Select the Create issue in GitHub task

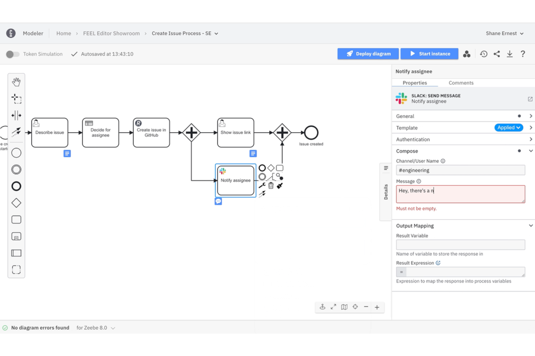(x=151, y=133)
